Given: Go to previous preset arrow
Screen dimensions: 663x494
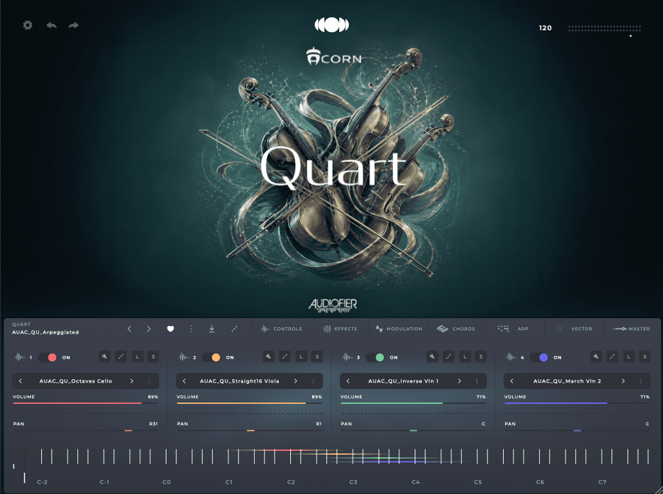Looking at the screenshot, I should [x=130, y=328].
